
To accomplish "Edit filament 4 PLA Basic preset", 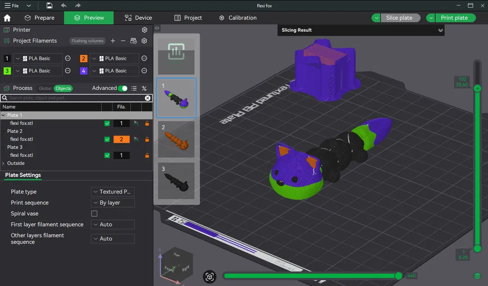I will coord(144,70).
